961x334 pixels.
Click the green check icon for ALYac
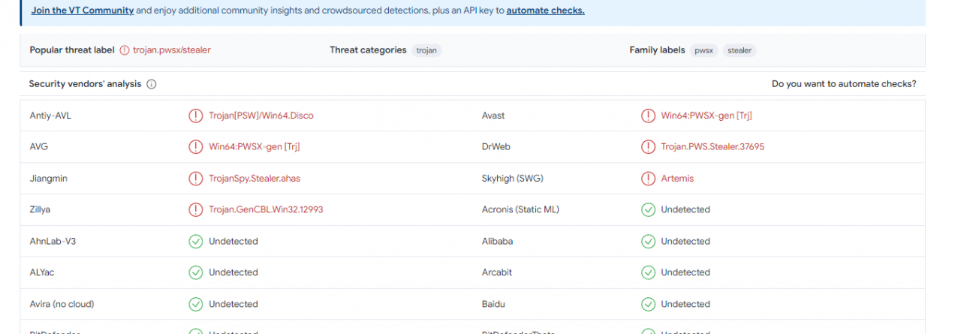coord(196,272)
